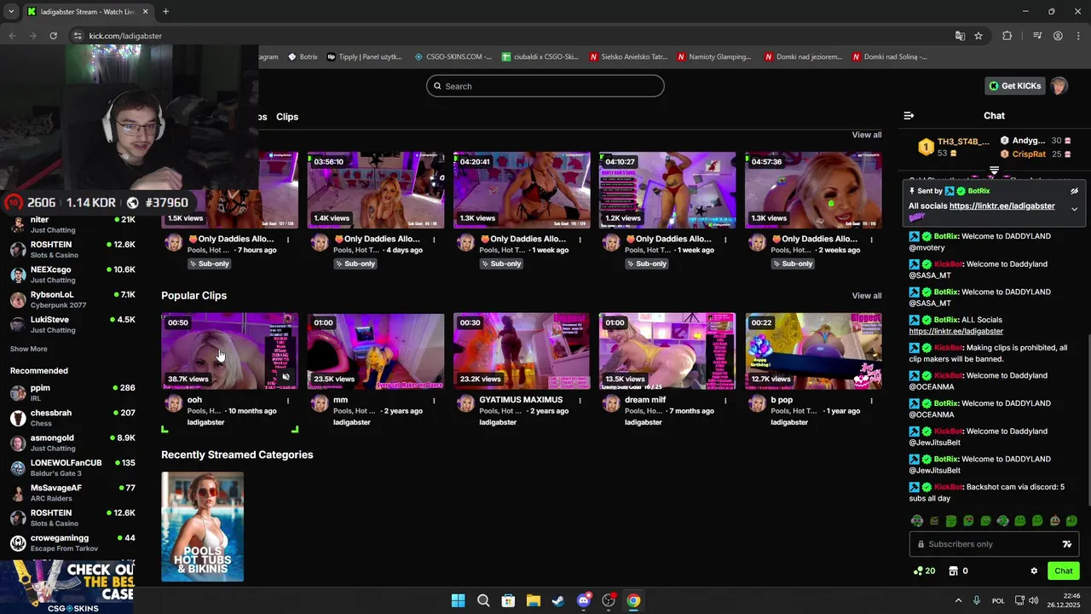This screenshot has width=1091, height=614.
Task: View all past broadcasts link
Action: (x=867, y=135)
